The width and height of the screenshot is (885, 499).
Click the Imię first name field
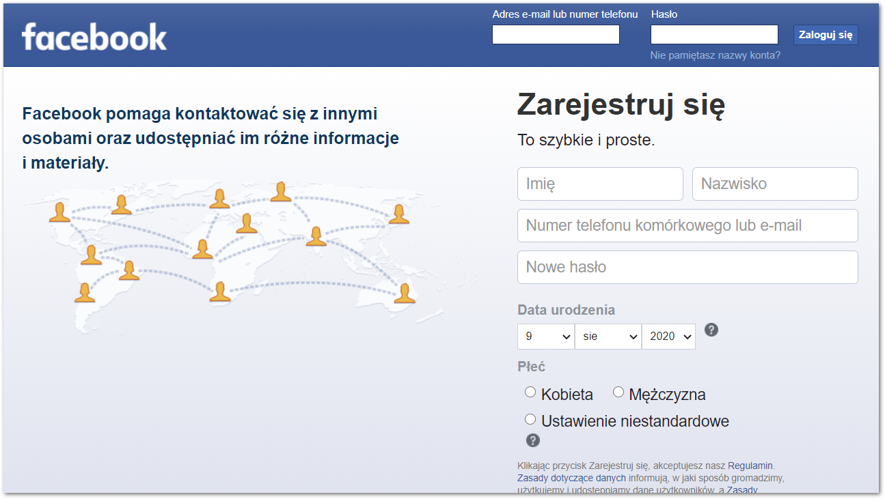600,184
